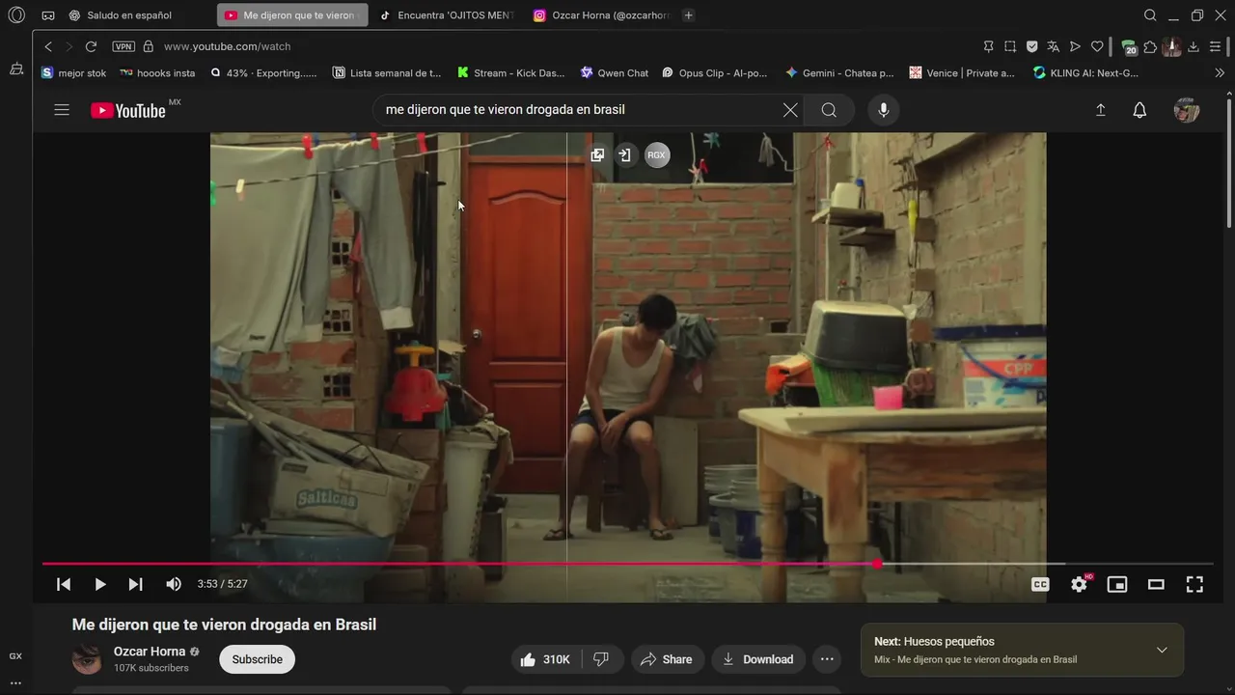Screen dimensions: 1235x695
Task: Download this video
Action: pyautogui.click(x=758, y=659)
